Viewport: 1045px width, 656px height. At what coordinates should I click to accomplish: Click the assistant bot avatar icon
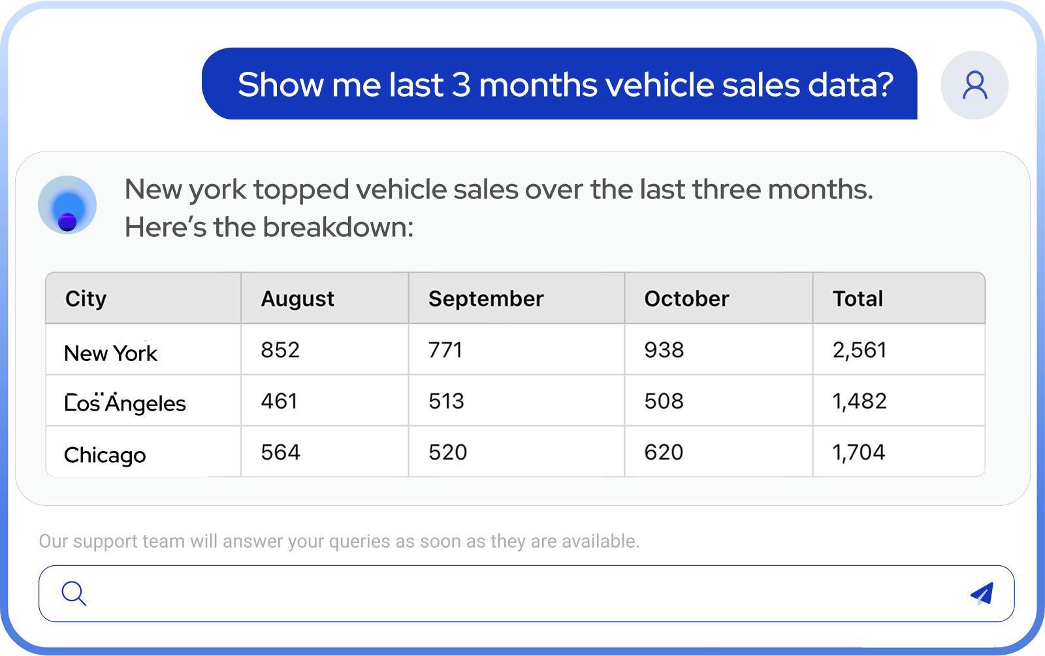pos(67,205)
